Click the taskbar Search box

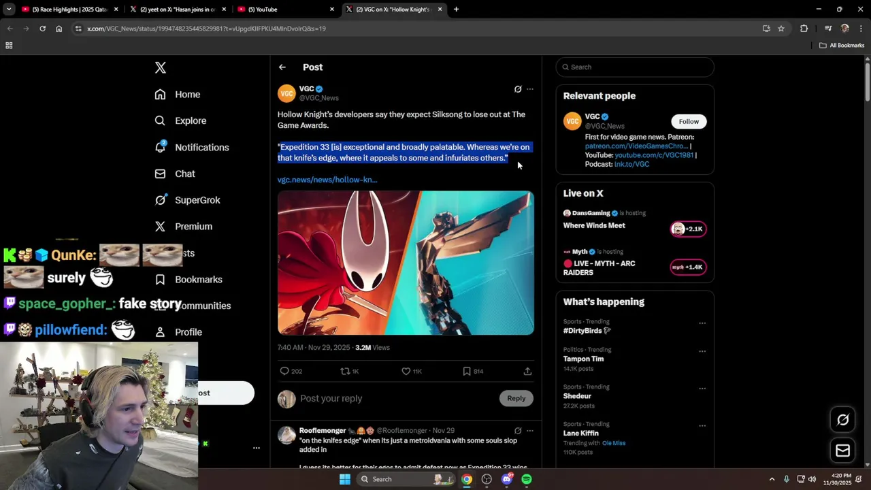click(406, 479)
